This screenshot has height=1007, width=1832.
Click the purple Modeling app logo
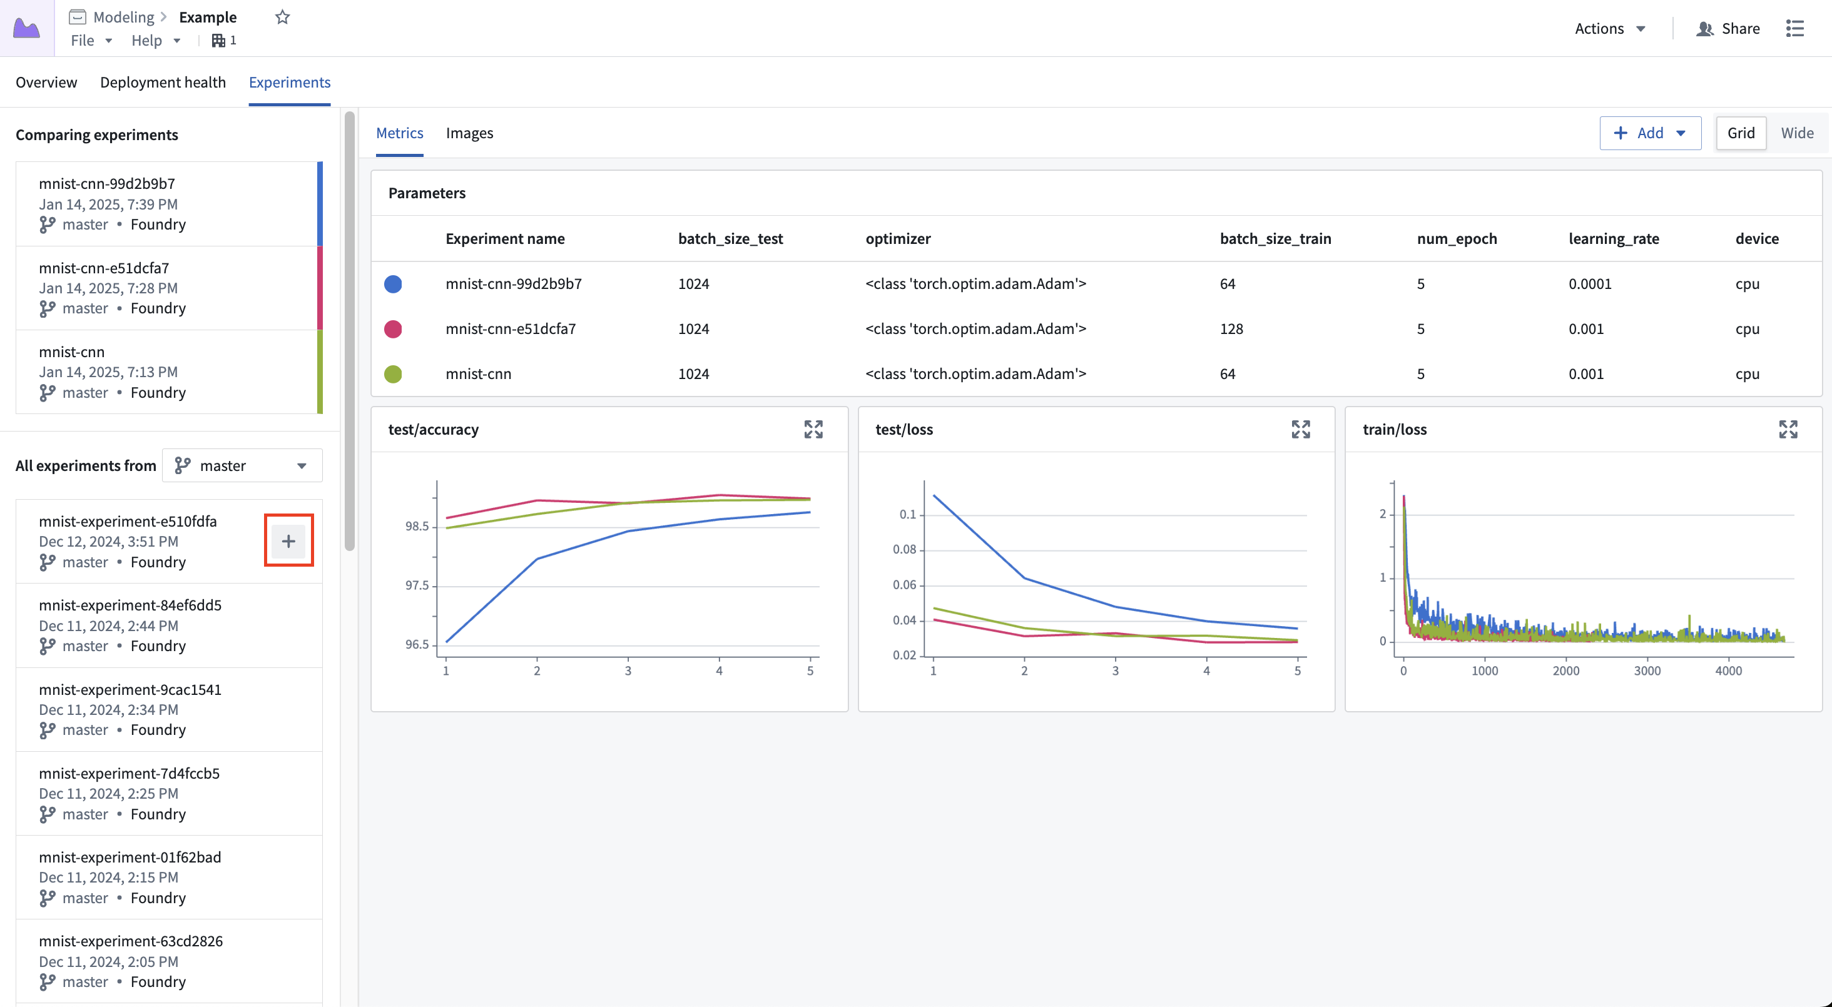[x=27, y=28]
